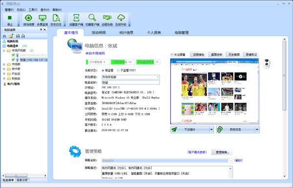Toggle the 关闭屏幕 checkbox

tap(172, 55)
